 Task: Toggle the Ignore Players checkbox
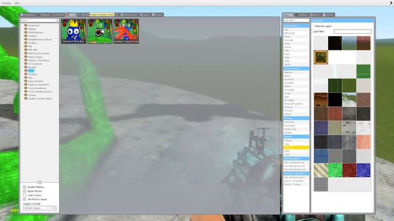click(25, 191)
